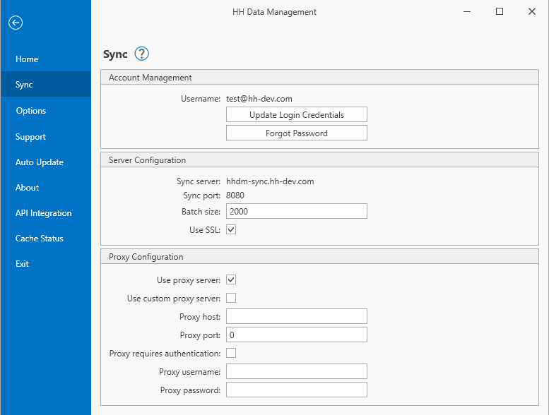549x415 pixels.
Task: Click Exit in the sidebar
Action: click(23, 264)
